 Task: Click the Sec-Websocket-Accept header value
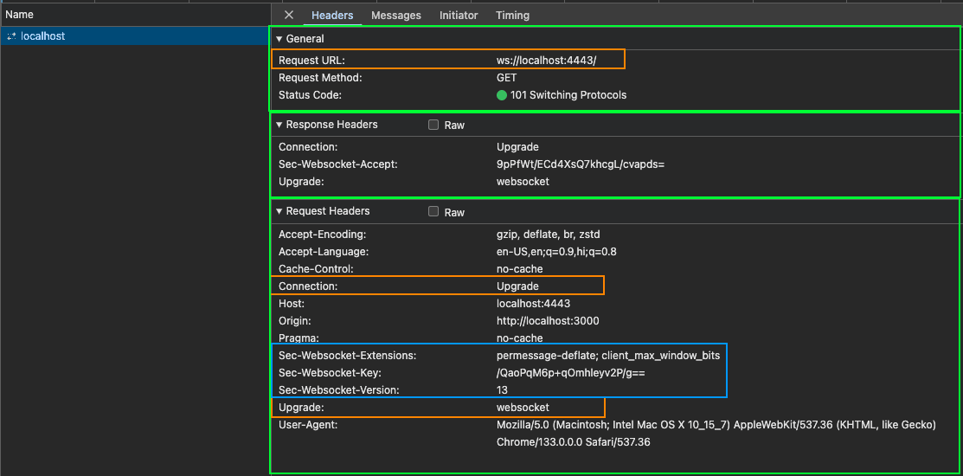click(580, 164)
